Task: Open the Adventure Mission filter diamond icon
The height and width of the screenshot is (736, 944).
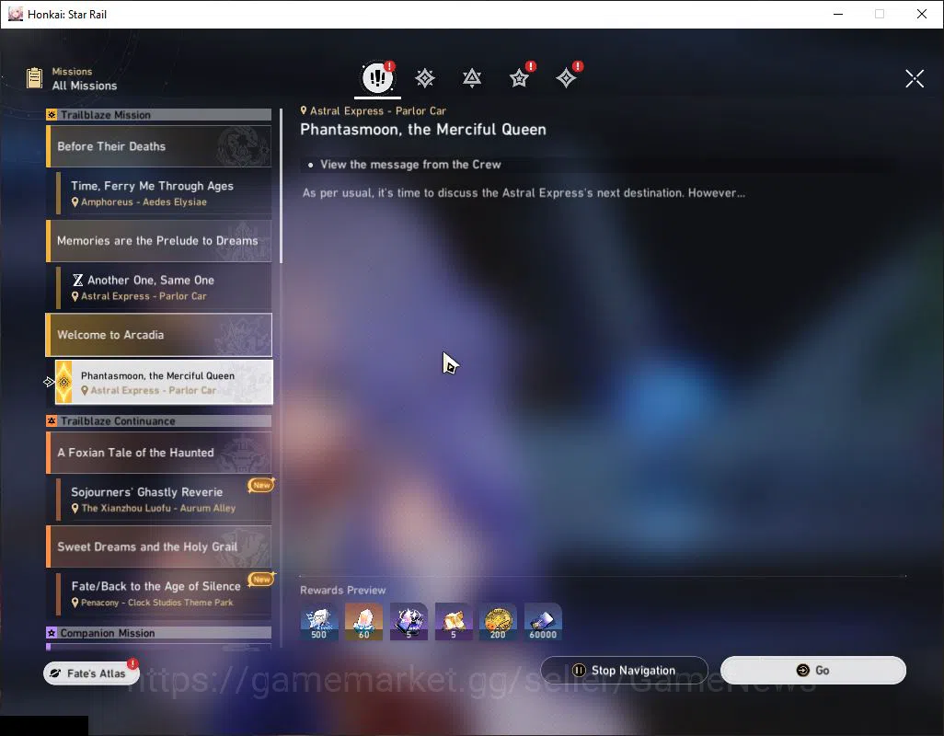Action: tap(566, 77)
